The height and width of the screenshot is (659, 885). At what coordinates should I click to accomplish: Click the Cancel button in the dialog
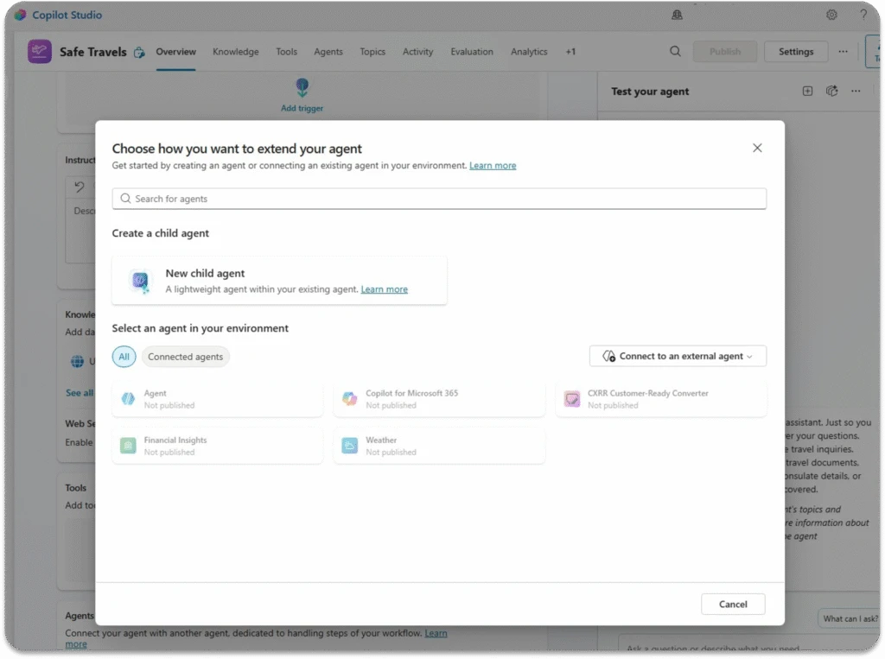click(732, 604)
